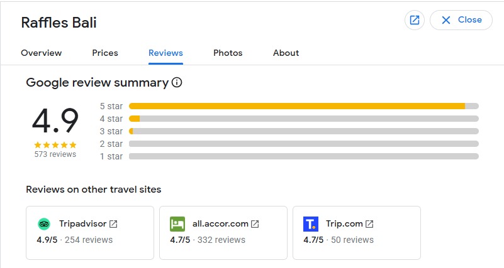The image size is (504, 268).
Task: Open the Prices tab
Action: (x=105, y=53)
